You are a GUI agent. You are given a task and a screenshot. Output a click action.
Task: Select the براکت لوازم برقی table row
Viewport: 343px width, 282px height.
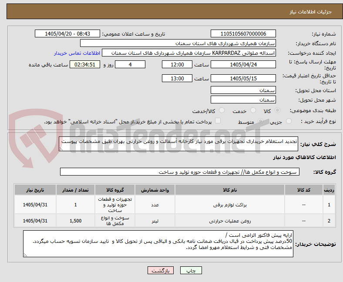tap(175, 205)
